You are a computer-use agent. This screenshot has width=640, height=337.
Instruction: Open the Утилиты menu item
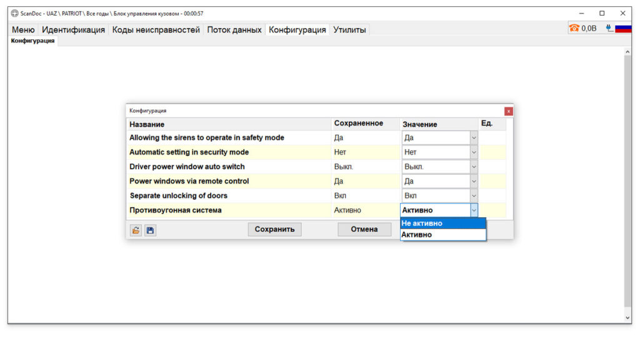point(349,30)
